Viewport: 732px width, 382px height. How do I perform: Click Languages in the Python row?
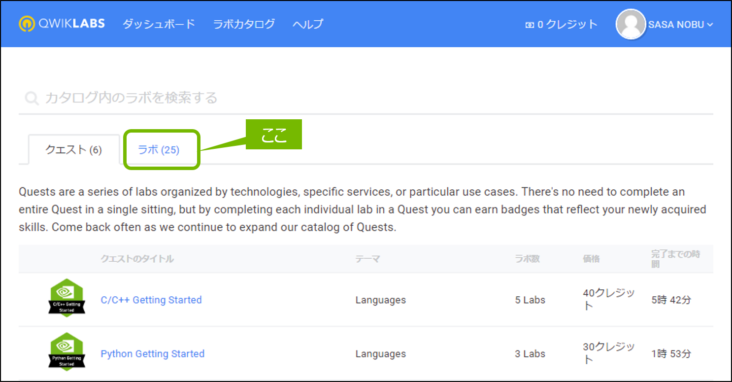(x=381, y=354)
